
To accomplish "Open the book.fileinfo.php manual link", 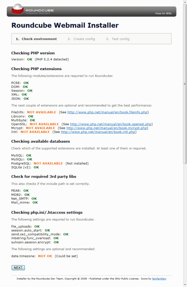I will (107, 112).
